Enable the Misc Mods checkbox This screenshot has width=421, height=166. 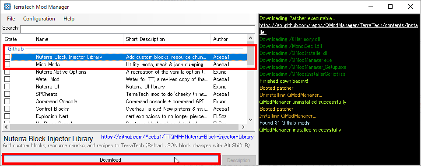click(7, 64)
